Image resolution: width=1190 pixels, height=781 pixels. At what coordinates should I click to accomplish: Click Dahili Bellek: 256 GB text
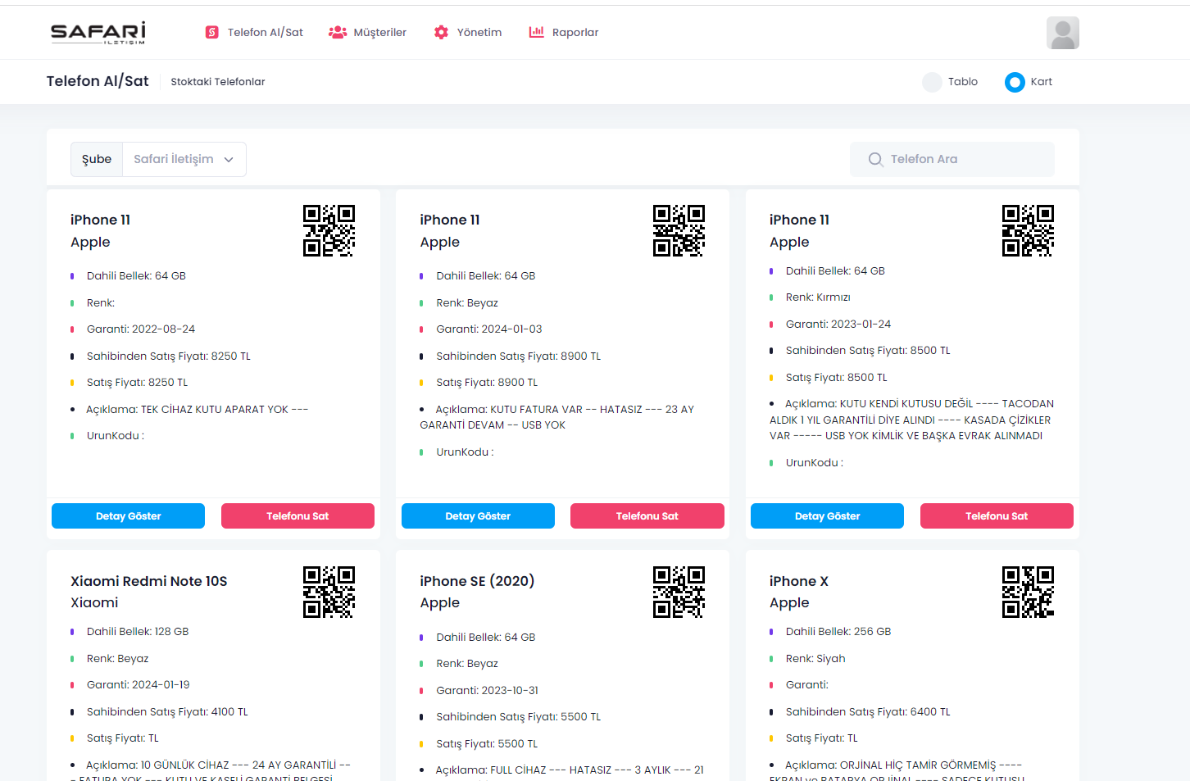[x=838, y=631]
